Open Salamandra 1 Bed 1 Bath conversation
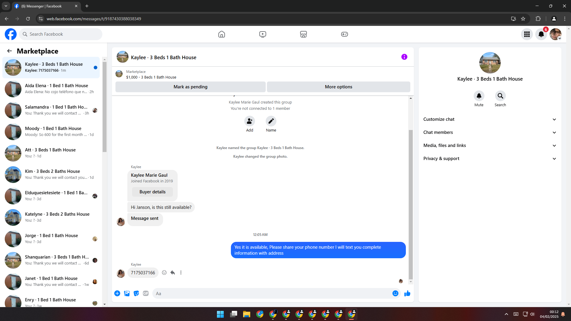571x321 pixels. point(51,110)
